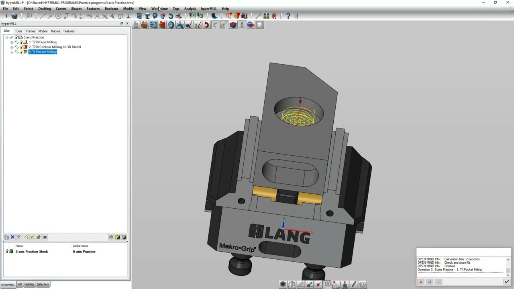
Task: Toggle lightbulb for 5 axis Practice Stock
Action: [x=7, y=252]
